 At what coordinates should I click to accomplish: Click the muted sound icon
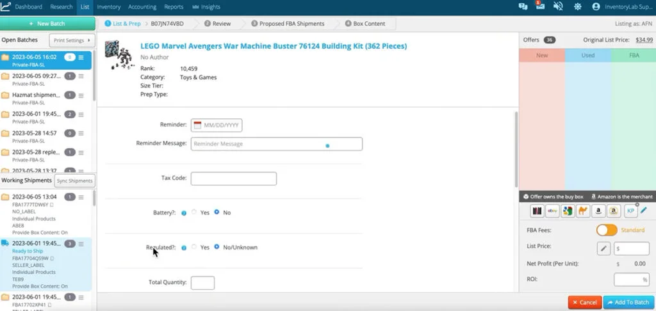557,7
